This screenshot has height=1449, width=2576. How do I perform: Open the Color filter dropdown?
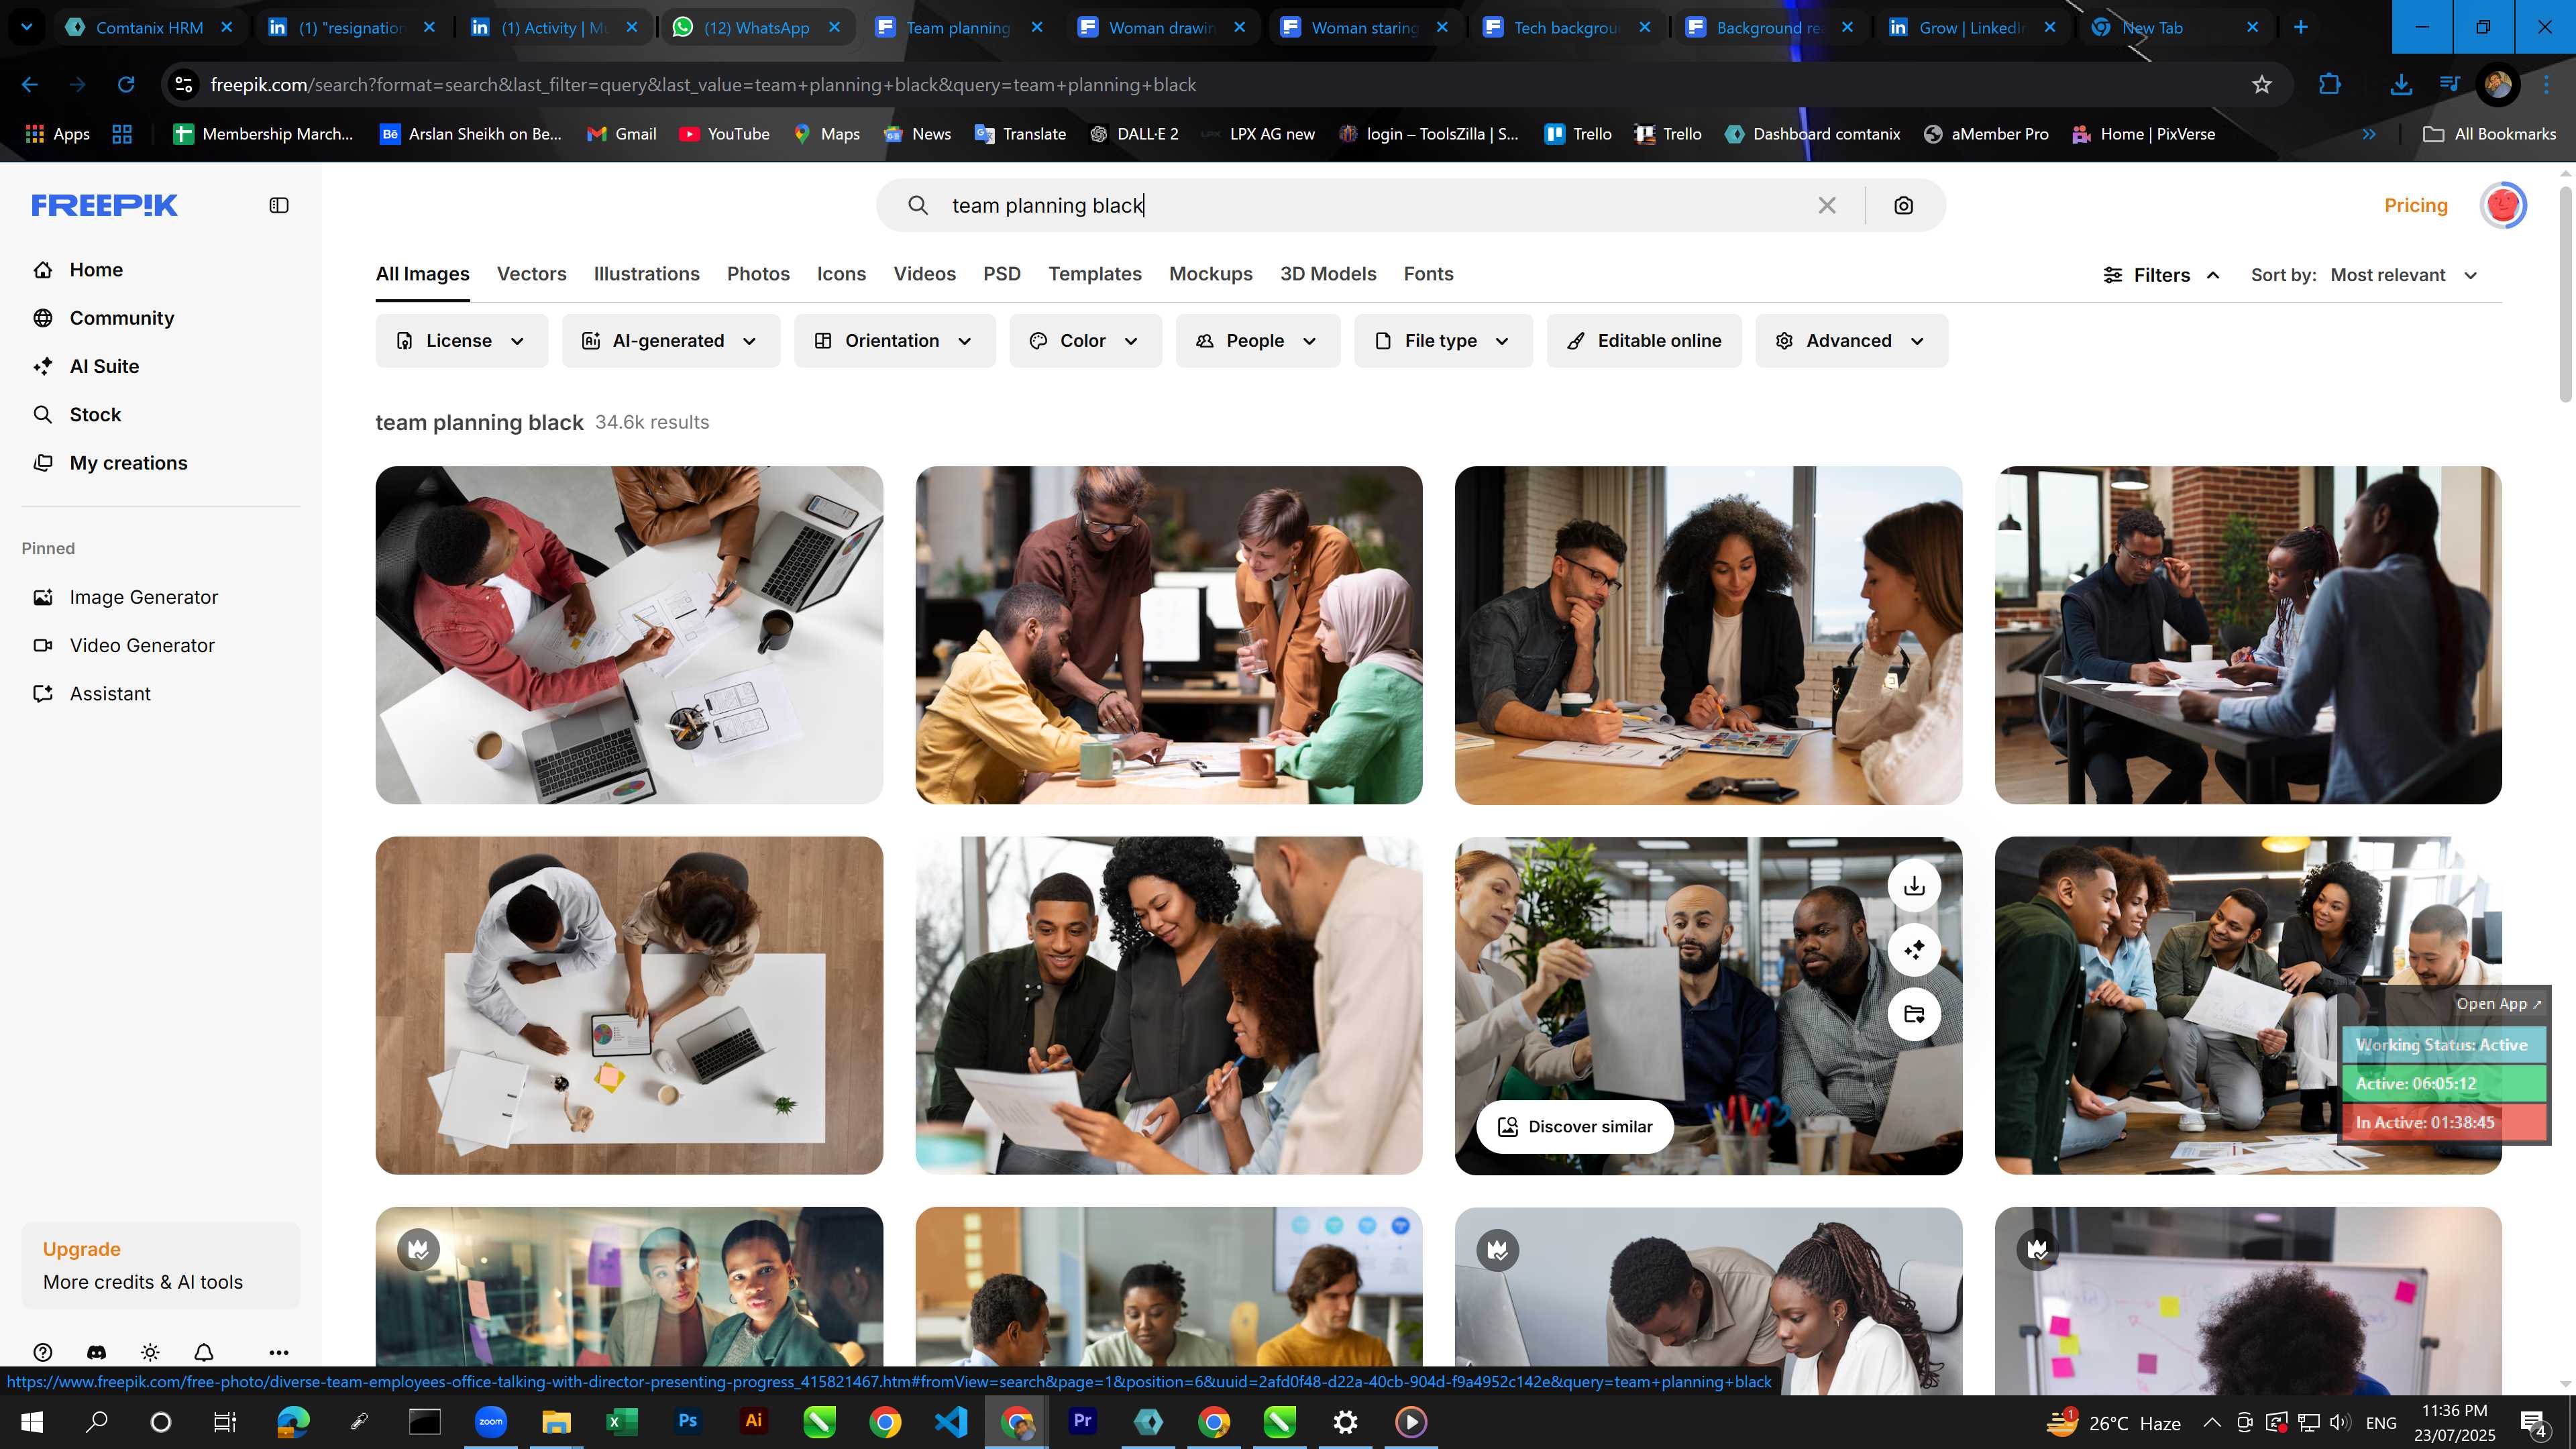1085,341
